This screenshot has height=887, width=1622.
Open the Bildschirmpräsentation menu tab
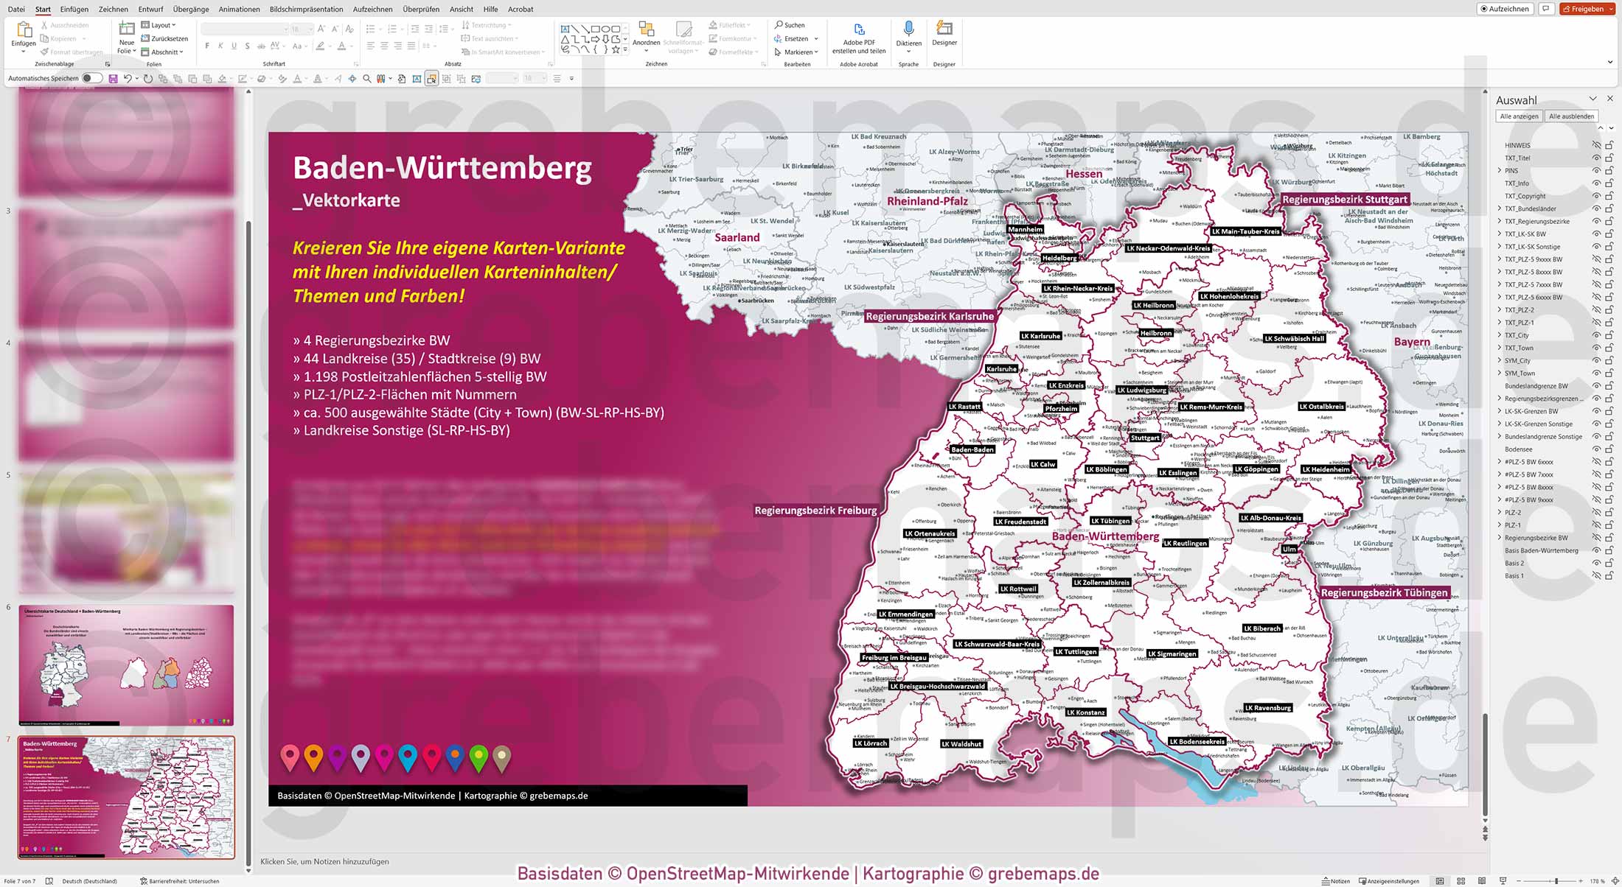tap(307, 9)
